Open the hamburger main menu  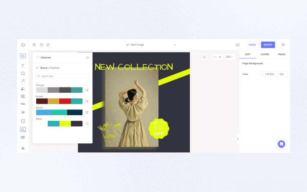coord(34,45)
